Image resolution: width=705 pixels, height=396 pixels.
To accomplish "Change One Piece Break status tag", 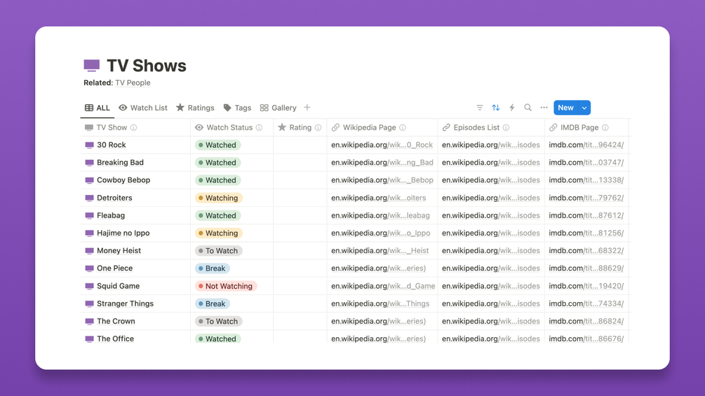I will pos(213,268).
